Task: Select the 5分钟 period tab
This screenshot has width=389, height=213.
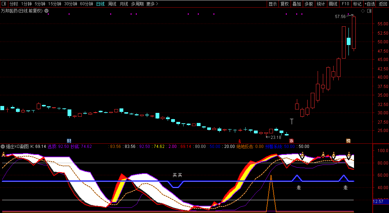Action: (40, 4)
